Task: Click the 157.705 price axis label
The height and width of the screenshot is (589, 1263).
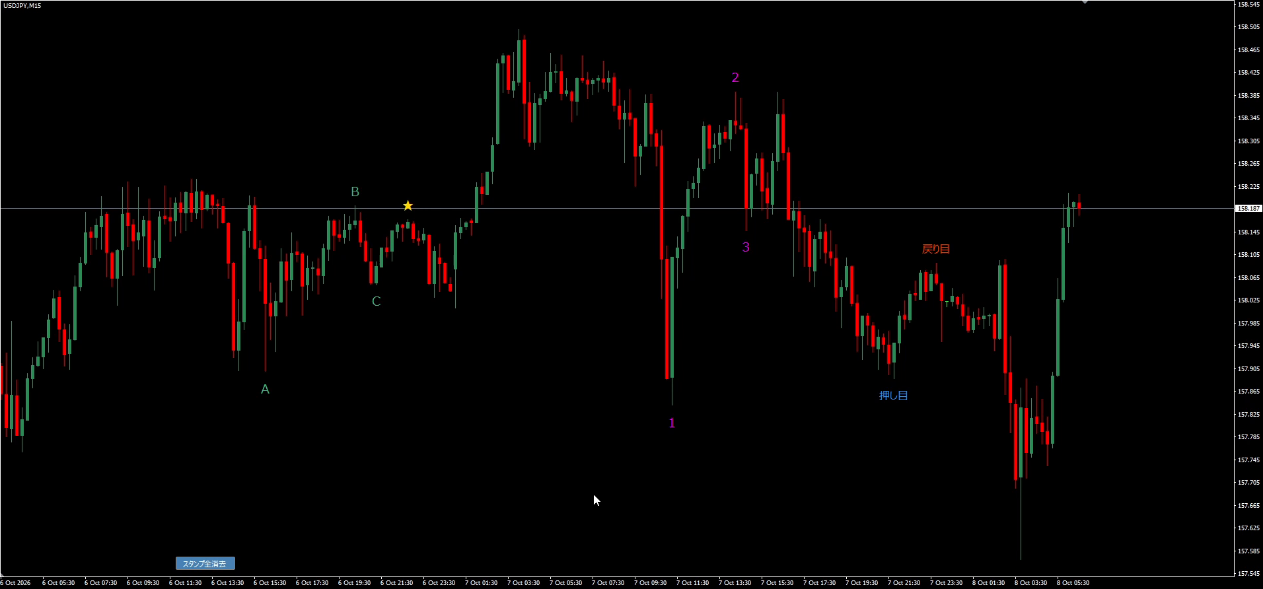Action: 1248,483
